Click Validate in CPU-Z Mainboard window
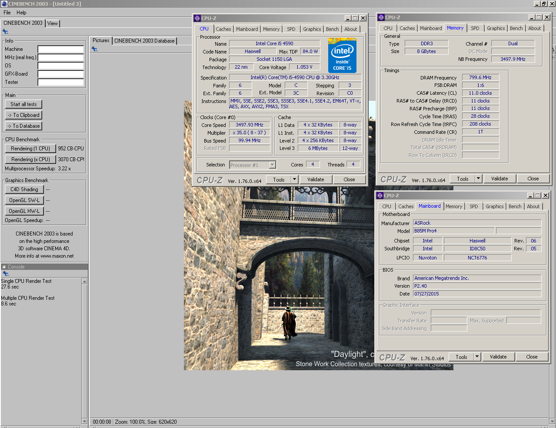The image size is (556, 428). click(x=498, y=357)
